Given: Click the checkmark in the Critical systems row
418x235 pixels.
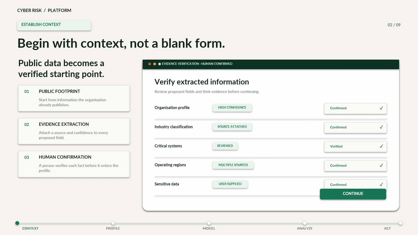Looking at the screenshot, I should (381, 146).
